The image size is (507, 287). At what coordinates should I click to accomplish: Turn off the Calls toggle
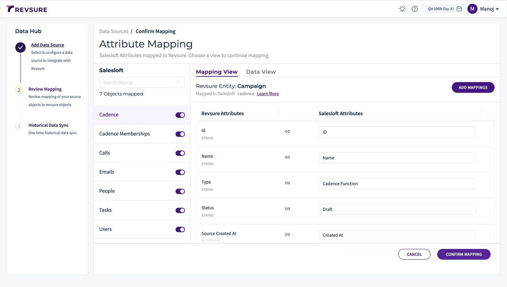tap(180, 153)
